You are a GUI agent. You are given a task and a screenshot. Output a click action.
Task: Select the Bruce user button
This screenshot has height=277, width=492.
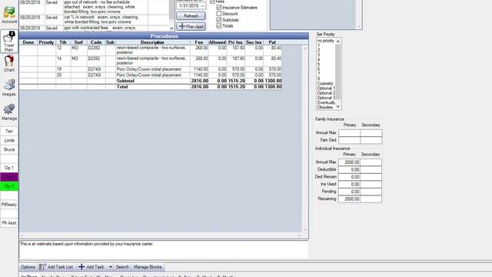click(x=9, y=149)
